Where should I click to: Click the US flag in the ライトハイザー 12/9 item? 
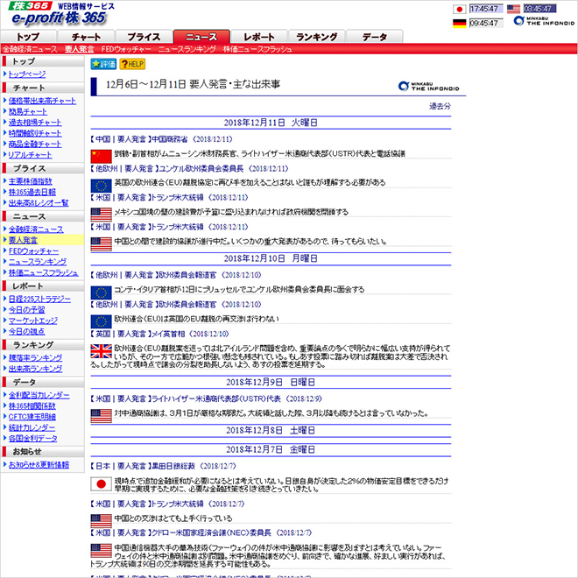[101, 416]
